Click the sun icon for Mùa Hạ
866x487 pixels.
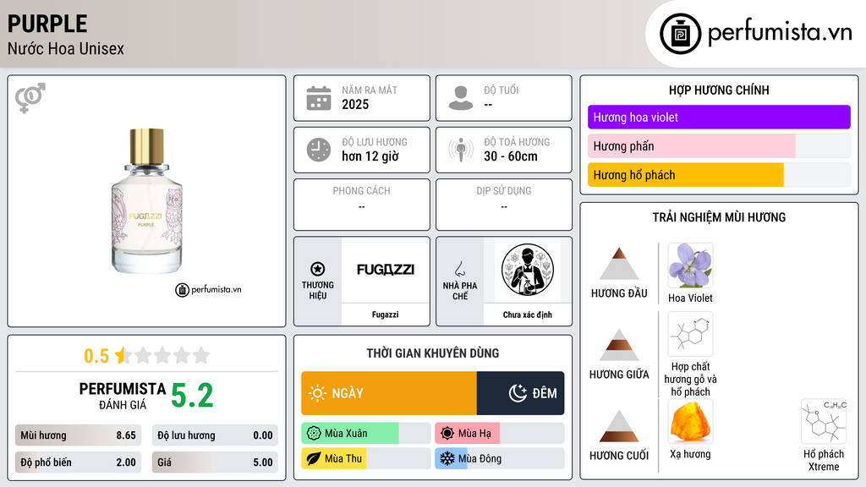point(447,434)
